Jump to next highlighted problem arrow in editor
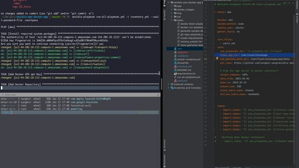299x168 pixels. coord(293,3)
